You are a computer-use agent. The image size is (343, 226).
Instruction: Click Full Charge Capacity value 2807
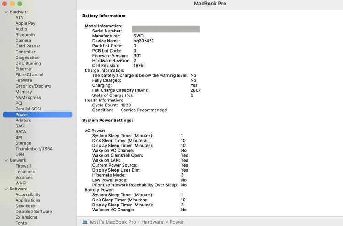click(x=196, y=90)
